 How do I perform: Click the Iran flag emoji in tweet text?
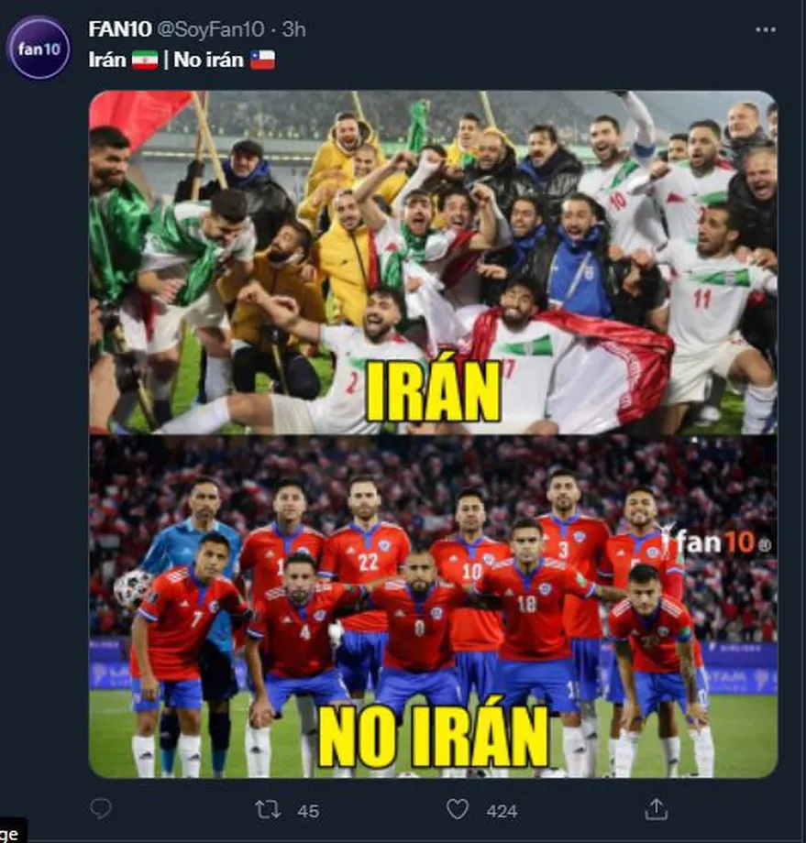coord(145,60)
